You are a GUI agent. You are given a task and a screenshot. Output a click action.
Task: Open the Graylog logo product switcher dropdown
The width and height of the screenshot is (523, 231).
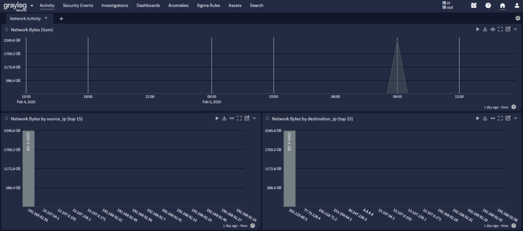click(32, 6)
